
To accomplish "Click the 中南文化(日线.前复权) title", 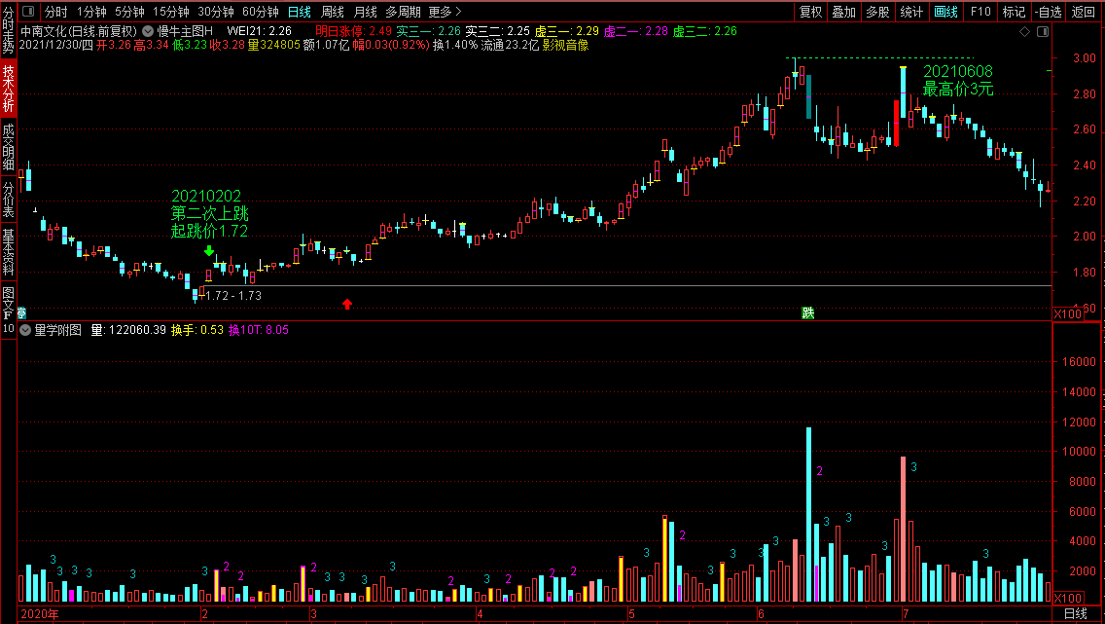I will 78,32.
